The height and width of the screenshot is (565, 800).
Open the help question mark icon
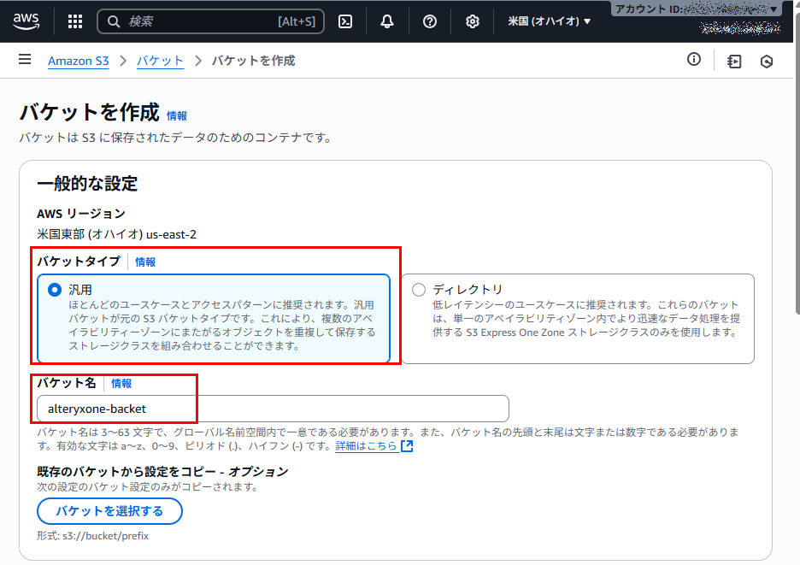coord(430,21)
